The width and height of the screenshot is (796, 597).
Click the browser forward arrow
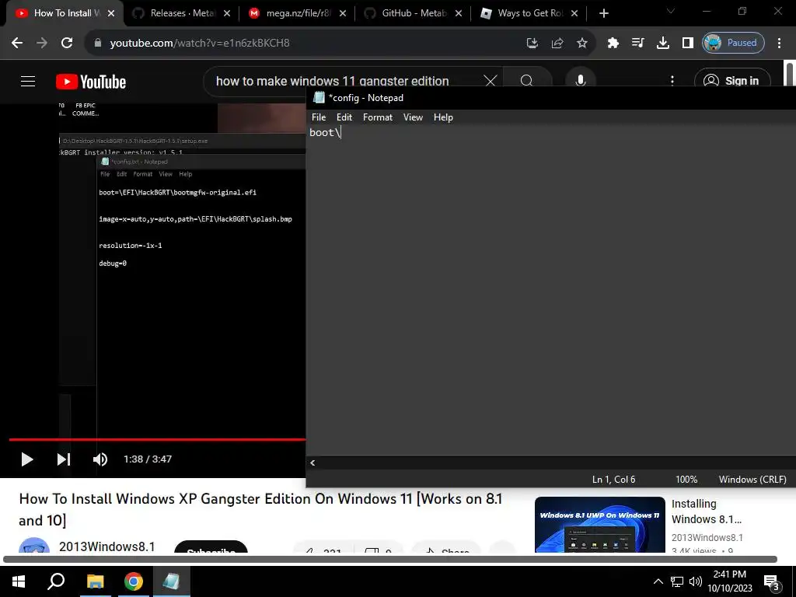(42, 44)
